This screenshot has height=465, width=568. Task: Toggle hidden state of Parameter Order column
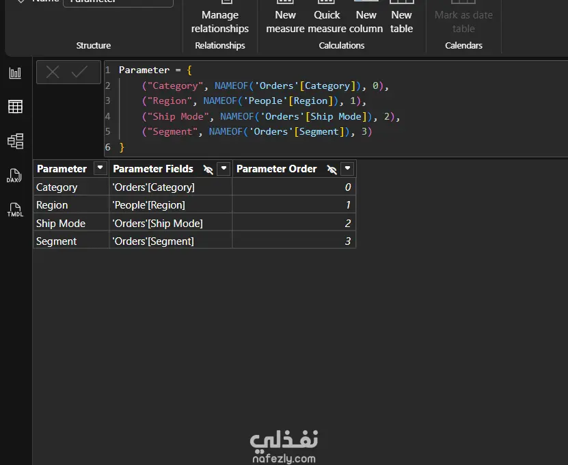point(332,170)
